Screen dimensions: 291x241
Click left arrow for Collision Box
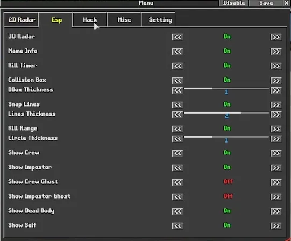[178, 81]
